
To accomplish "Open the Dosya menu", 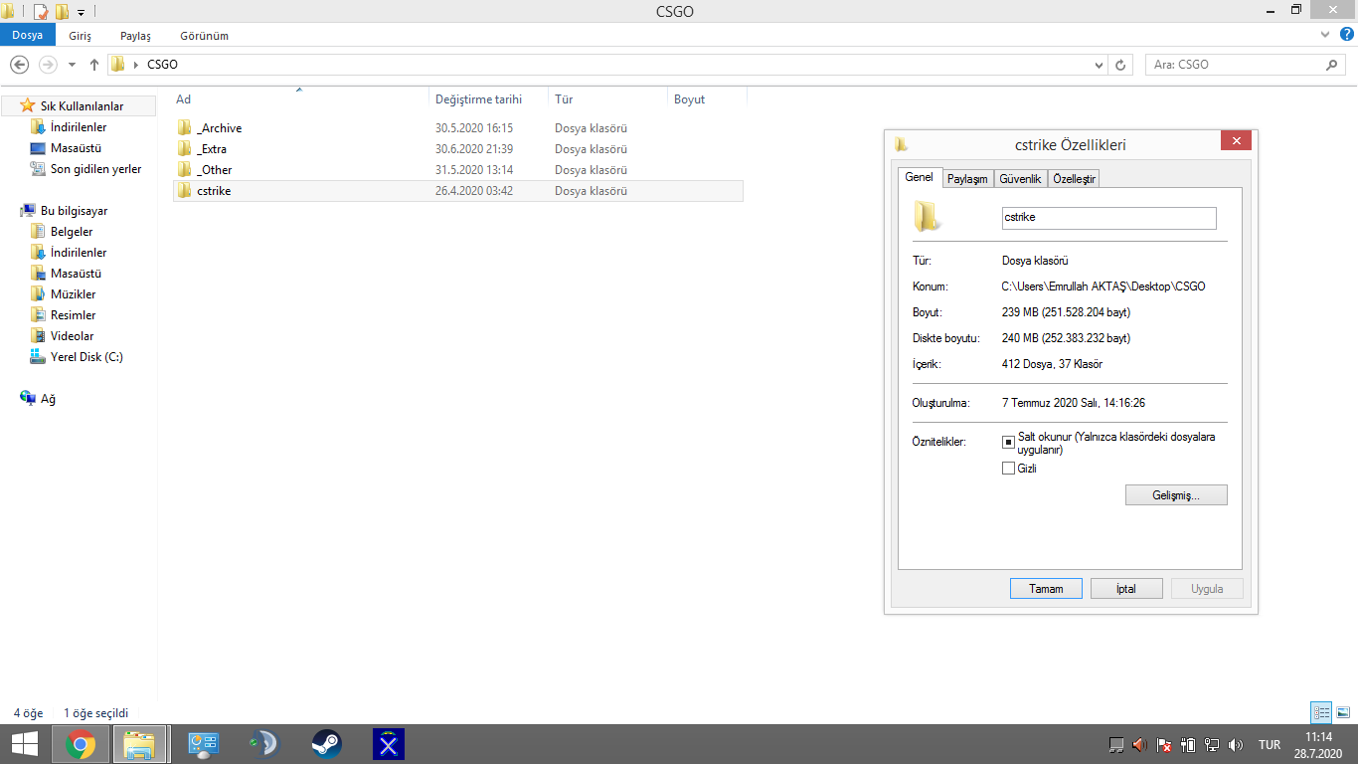I will pos(28,36).
